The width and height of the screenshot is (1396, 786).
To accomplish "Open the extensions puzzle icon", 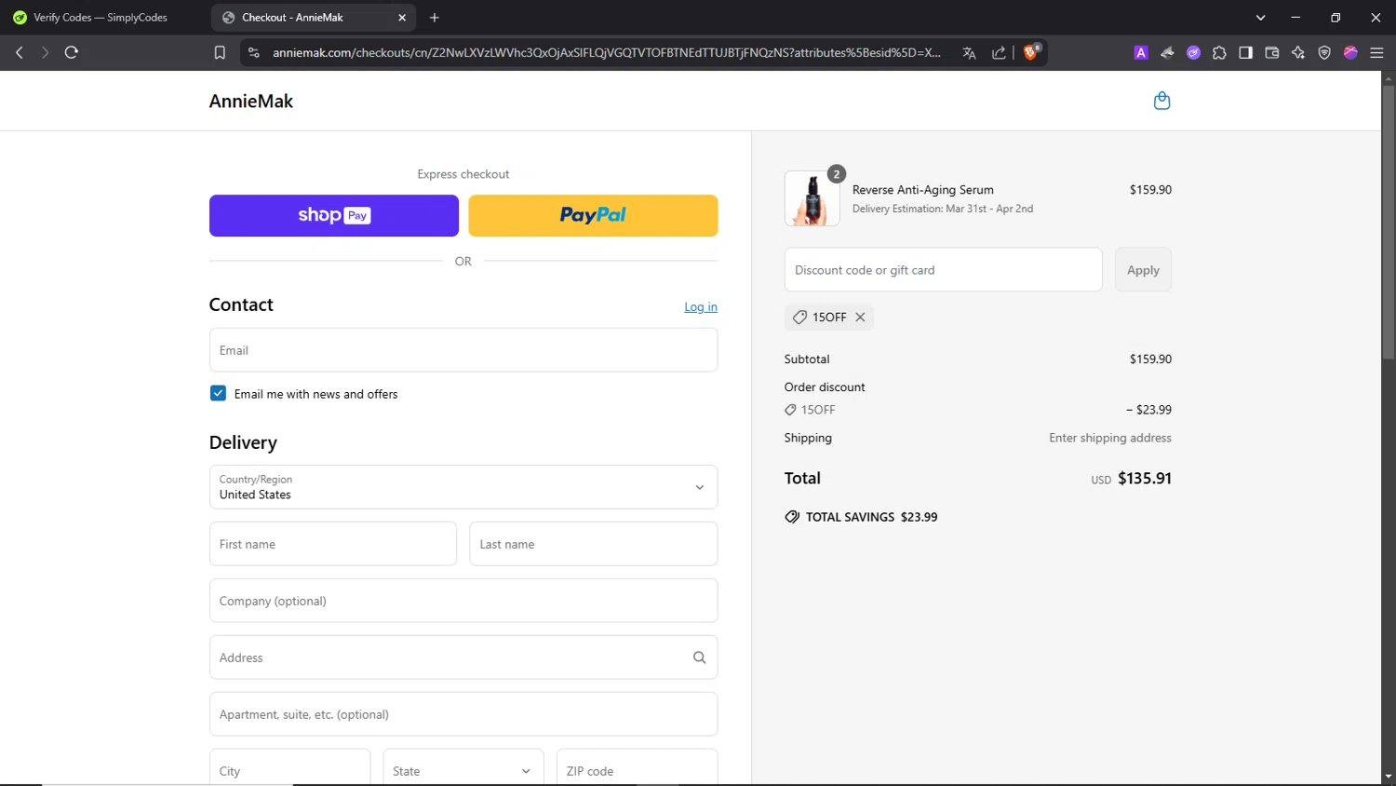I will pos(1219,53).
